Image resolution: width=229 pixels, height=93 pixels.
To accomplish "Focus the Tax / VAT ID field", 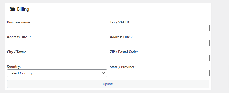I will click(160, 28).
